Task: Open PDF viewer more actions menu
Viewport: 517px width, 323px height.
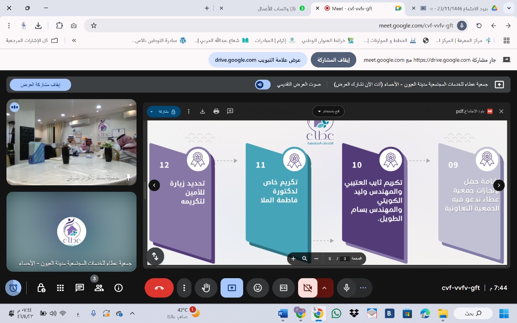Action: point(189,111)
